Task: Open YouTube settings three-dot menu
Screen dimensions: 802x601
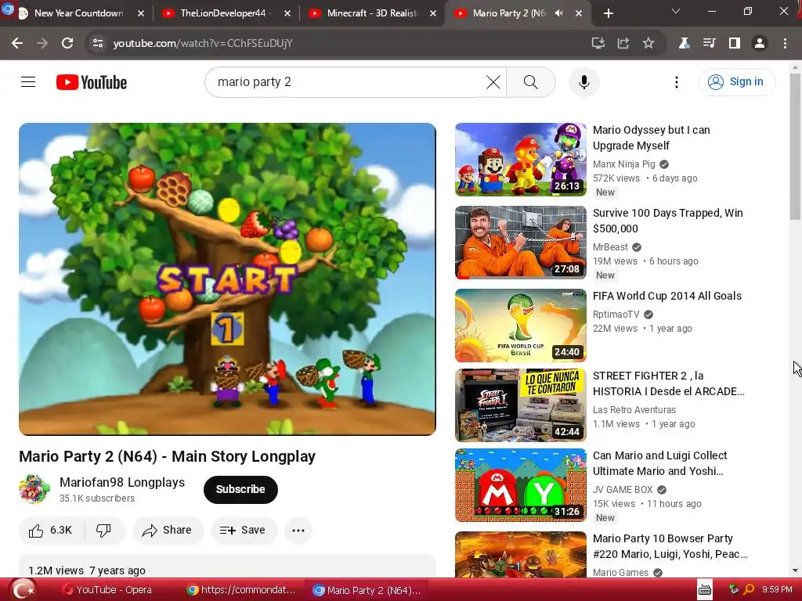Action: (676, 81)
